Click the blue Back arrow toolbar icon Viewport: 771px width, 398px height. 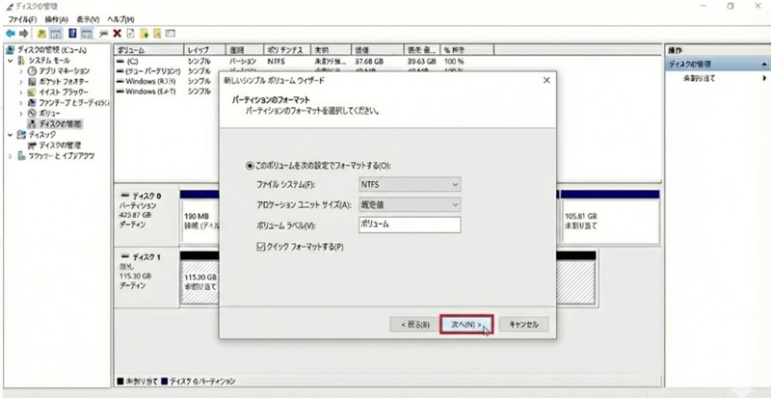(x=11, y=34)
